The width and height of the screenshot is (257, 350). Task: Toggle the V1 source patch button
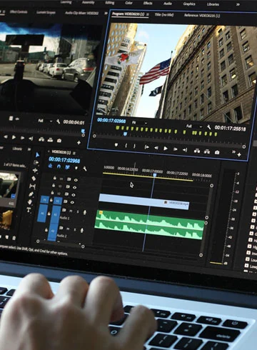tap(44, 200)
